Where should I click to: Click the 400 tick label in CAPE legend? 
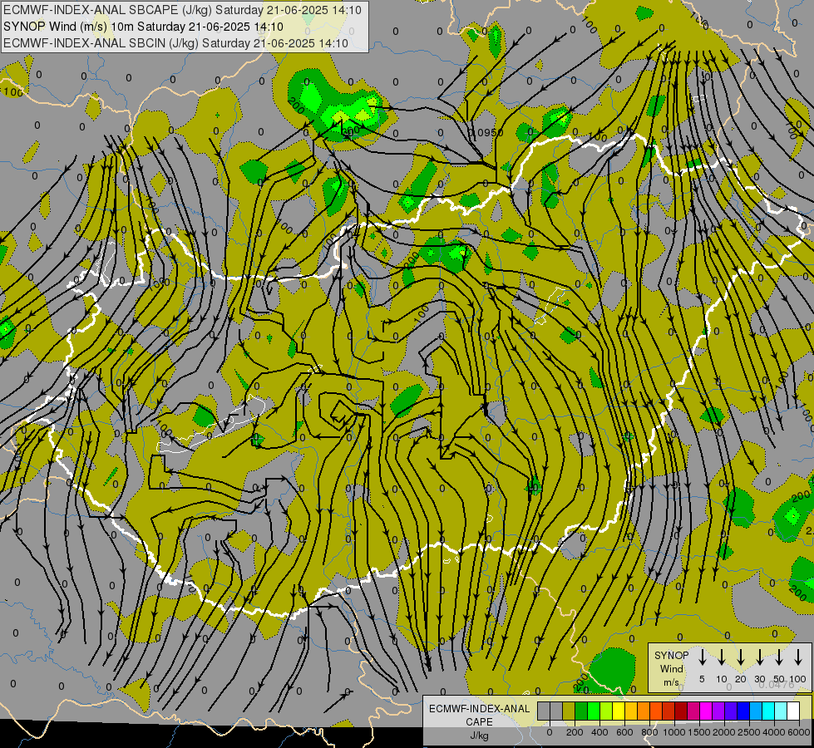click(x=599, y=732)
